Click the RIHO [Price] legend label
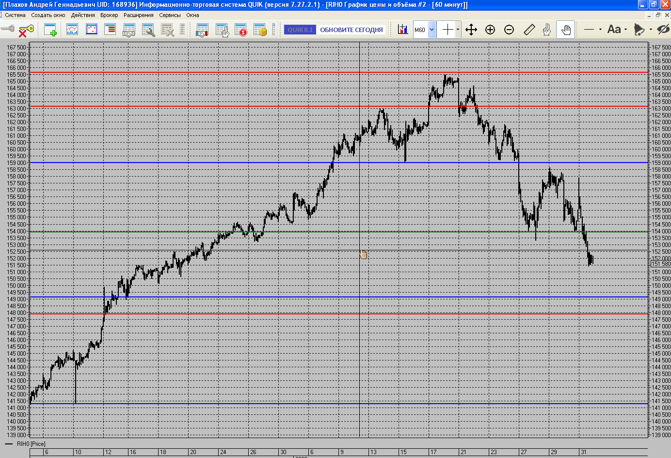The height and width of the screenshot is (458, 671). 31,444
